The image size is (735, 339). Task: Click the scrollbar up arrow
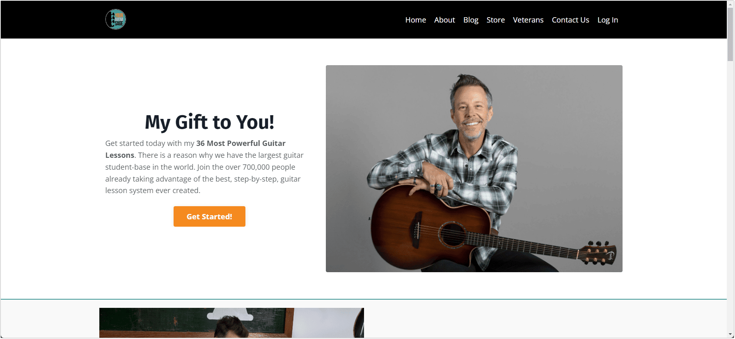(730, 4)
